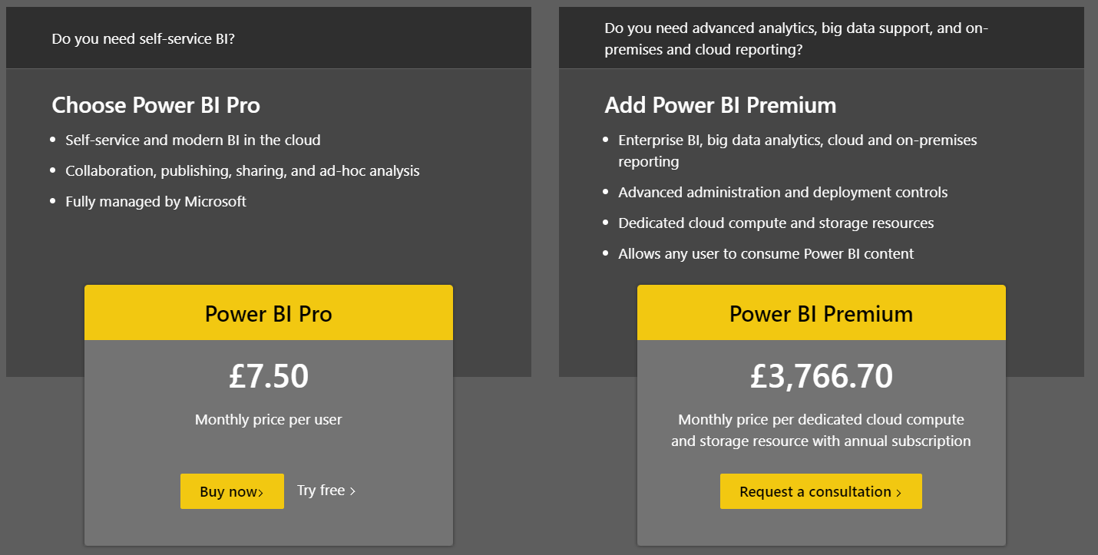Open the Try free link
This screenshot has width=1098, height=555.
click(x=326, y=491)
